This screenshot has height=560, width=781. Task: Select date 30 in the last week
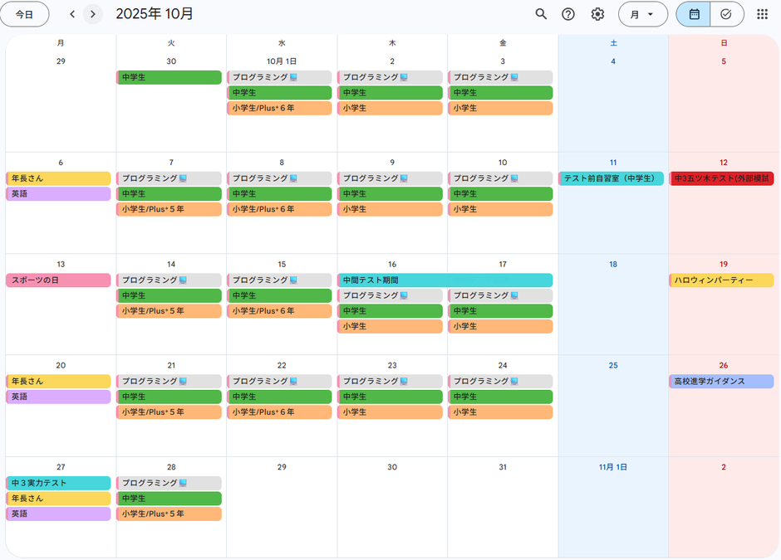[x=392, y=467]
